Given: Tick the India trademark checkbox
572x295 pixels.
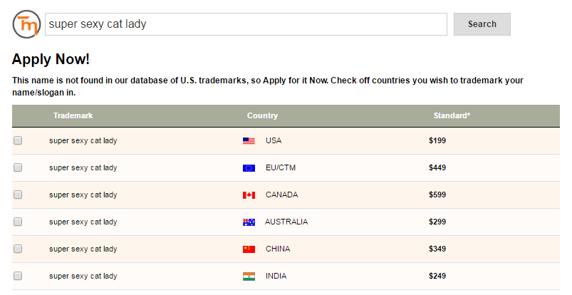Looking at the screenshot, I should point(18,276).
